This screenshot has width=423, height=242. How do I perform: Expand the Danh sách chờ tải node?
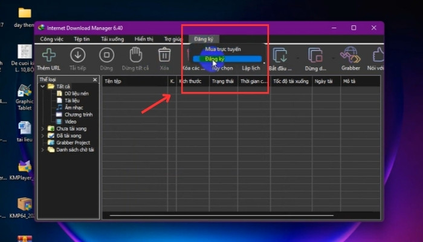43,149
